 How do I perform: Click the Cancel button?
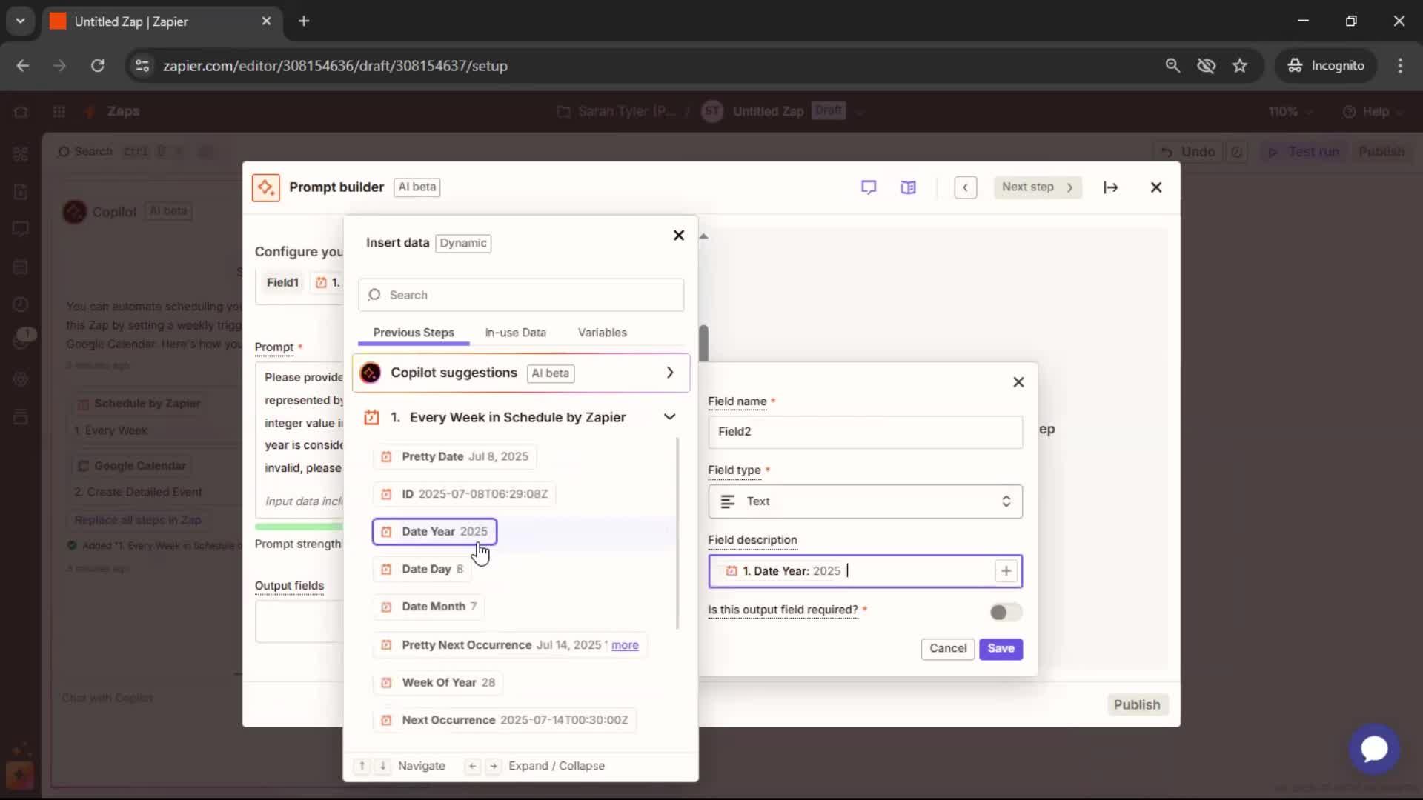tap(948, 649)
